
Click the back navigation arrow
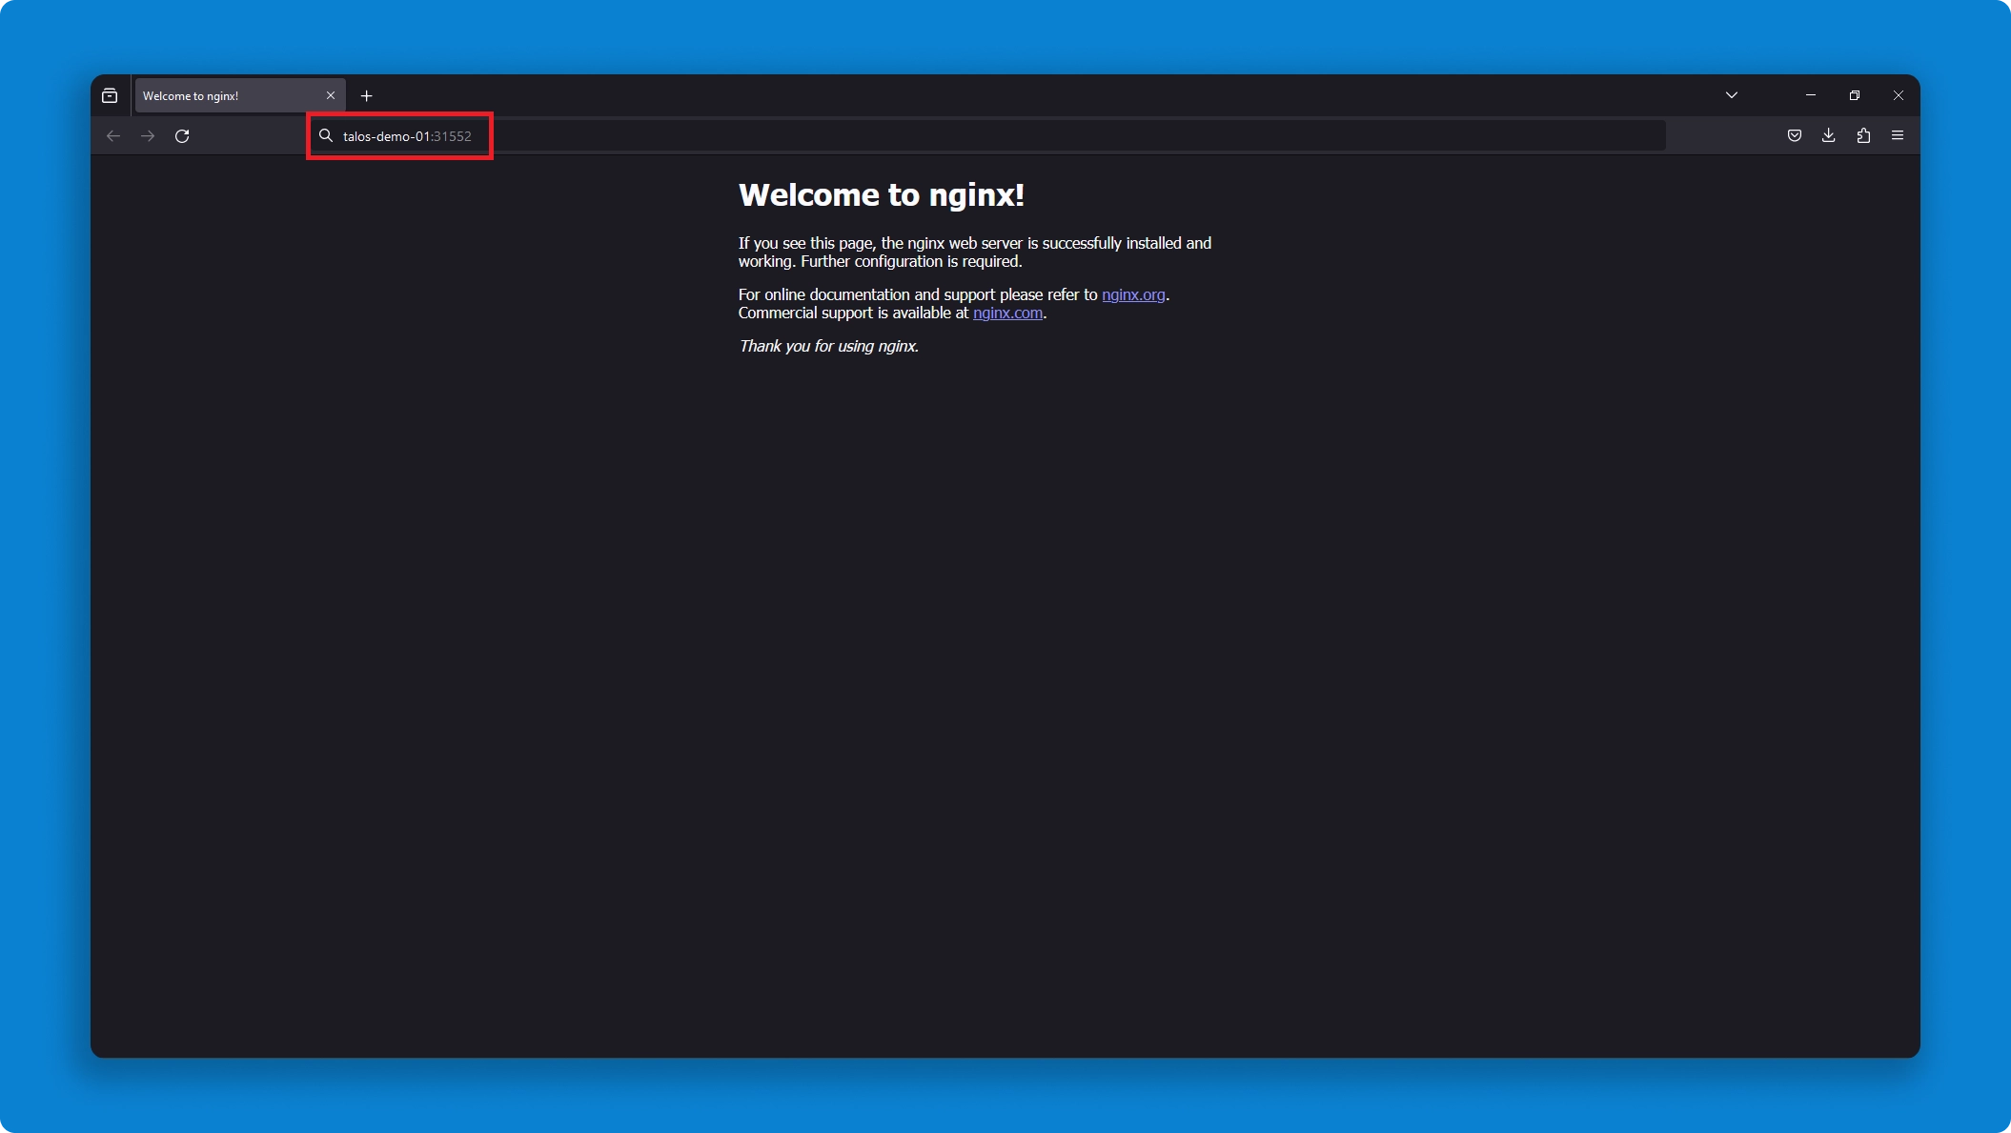click(113, 136)
